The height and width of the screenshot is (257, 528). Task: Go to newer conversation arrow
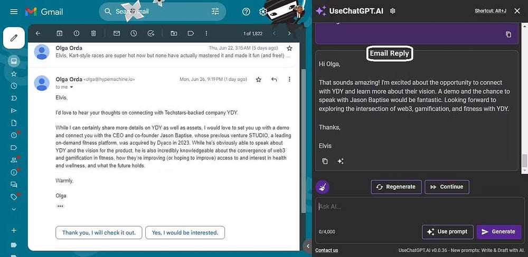[x=274, y=33]
